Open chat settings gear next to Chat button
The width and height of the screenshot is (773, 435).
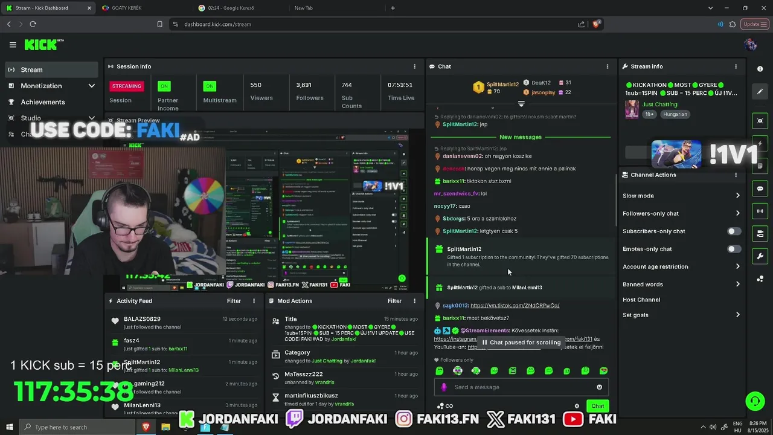577,406
